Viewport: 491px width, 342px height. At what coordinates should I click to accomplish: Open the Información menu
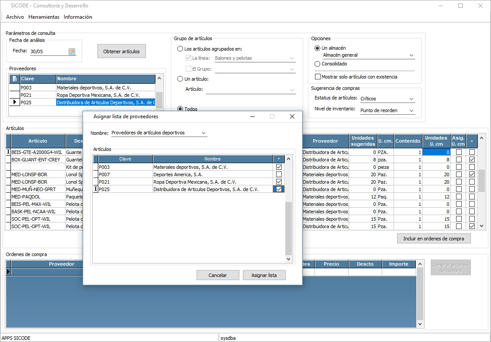[78, 17]
